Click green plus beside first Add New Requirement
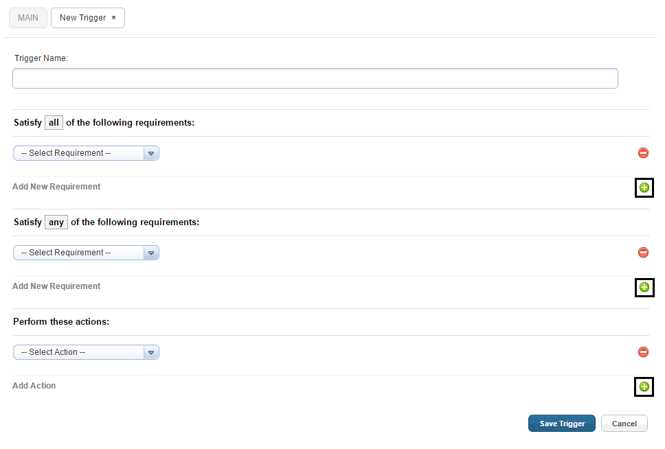This screenshot has height=449, width=665. click(x=644, y=187)
